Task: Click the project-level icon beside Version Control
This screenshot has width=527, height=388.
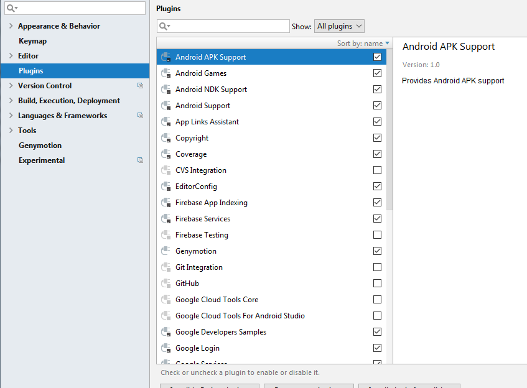Action: coord(140,86)
